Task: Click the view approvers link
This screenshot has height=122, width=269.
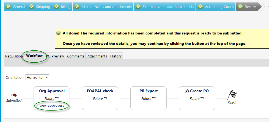Action: click(52, 105)
